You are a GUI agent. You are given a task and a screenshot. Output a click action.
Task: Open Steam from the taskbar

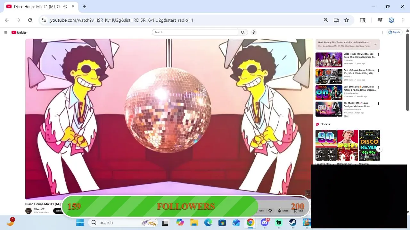coord(292,223)
